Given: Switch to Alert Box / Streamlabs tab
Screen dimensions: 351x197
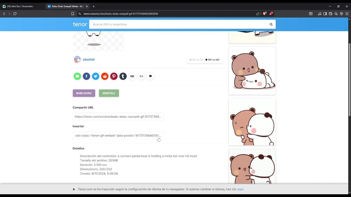Looking at the screenshot, I should click(x=22, y=6).
